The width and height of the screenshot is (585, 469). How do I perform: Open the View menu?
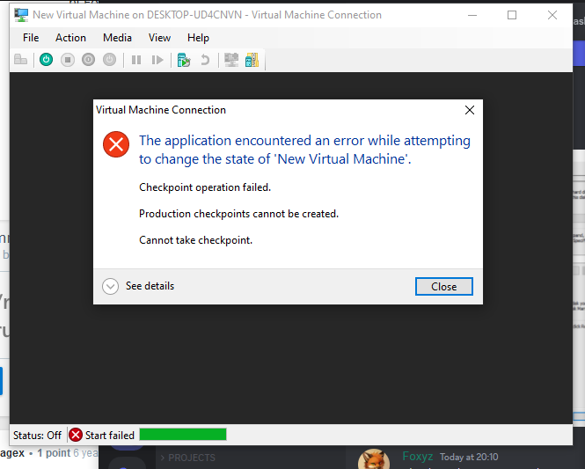(x=159, y=38)
